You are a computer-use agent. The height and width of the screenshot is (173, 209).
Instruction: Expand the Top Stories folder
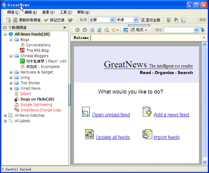click(x=11, y=83)
